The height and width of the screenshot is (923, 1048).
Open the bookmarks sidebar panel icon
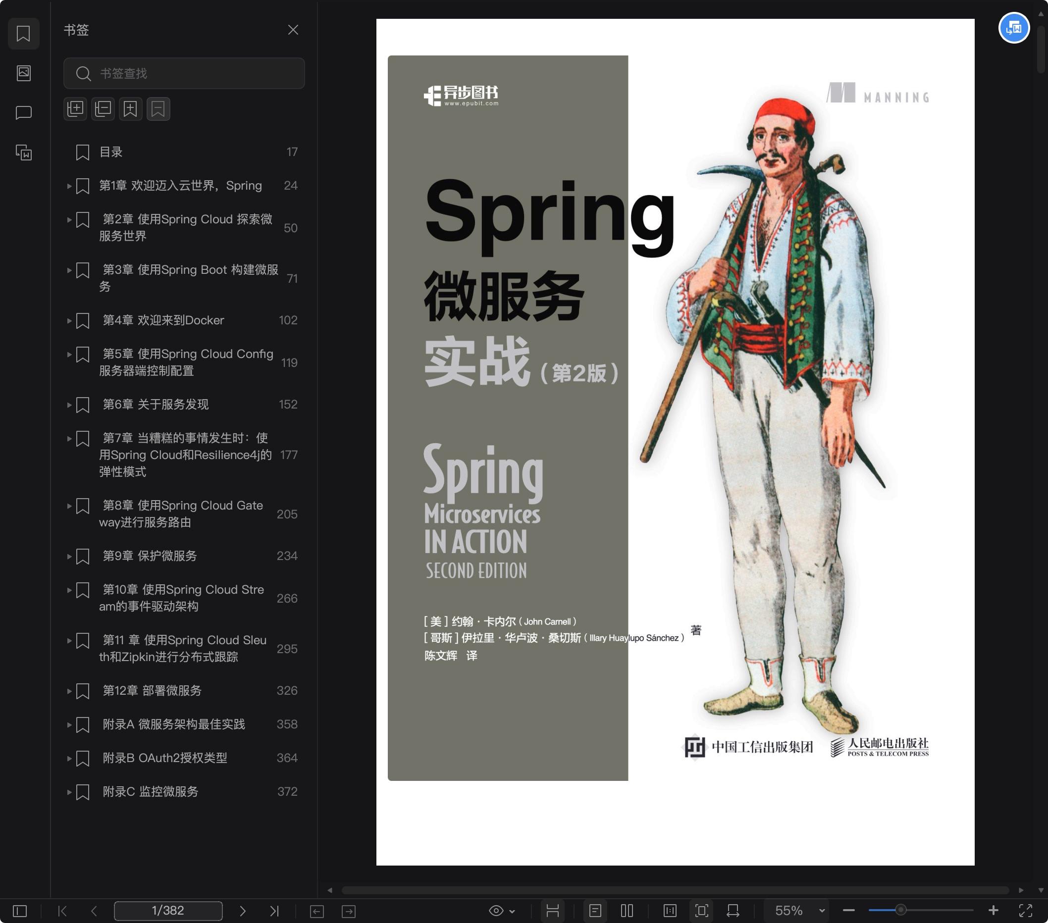click(24, 34)
